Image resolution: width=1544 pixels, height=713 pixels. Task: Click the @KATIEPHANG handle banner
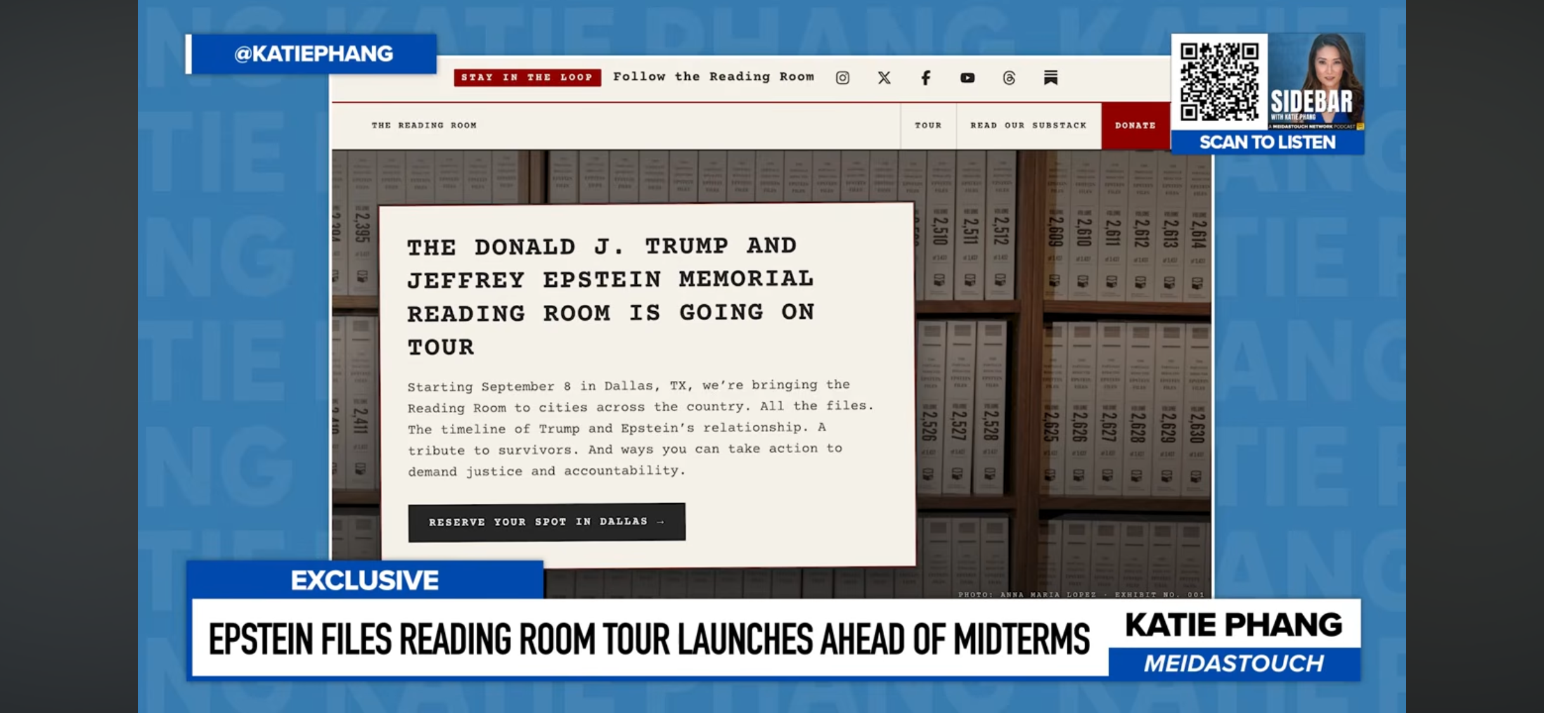(314, 54)
